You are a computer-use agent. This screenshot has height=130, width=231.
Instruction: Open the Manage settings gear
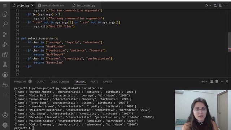5,125
